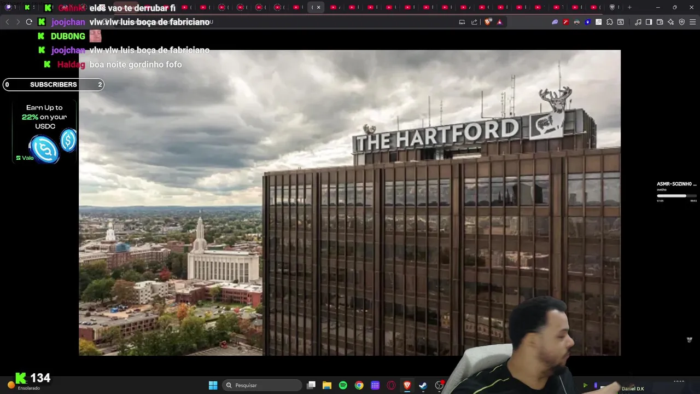The image size is (700, 394).
Task: Click the share page icon in address bar
Action: [474, 22]
